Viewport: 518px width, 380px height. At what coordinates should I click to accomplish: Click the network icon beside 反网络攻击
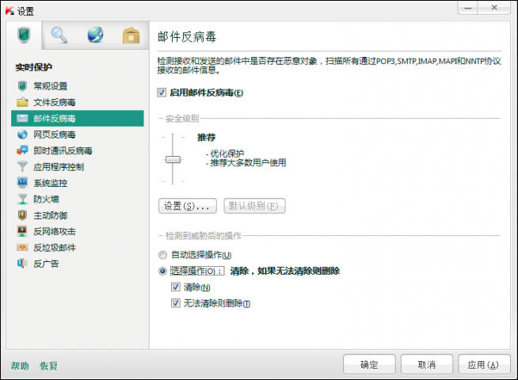click(x=22, y=231)
